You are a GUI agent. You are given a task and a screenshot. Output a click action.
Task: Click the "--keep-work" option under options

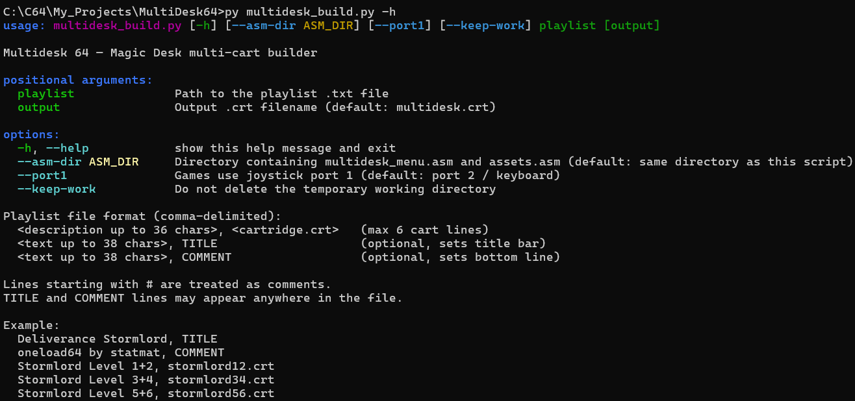[x=57, y=189]
